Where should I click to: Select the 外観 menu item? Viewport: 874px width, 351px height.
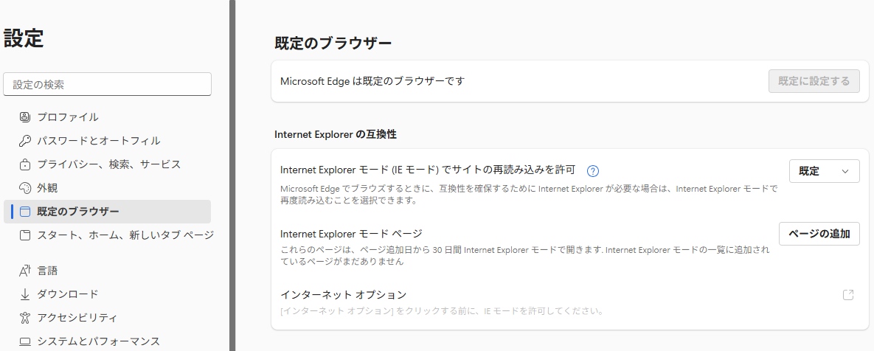[47, 188]
